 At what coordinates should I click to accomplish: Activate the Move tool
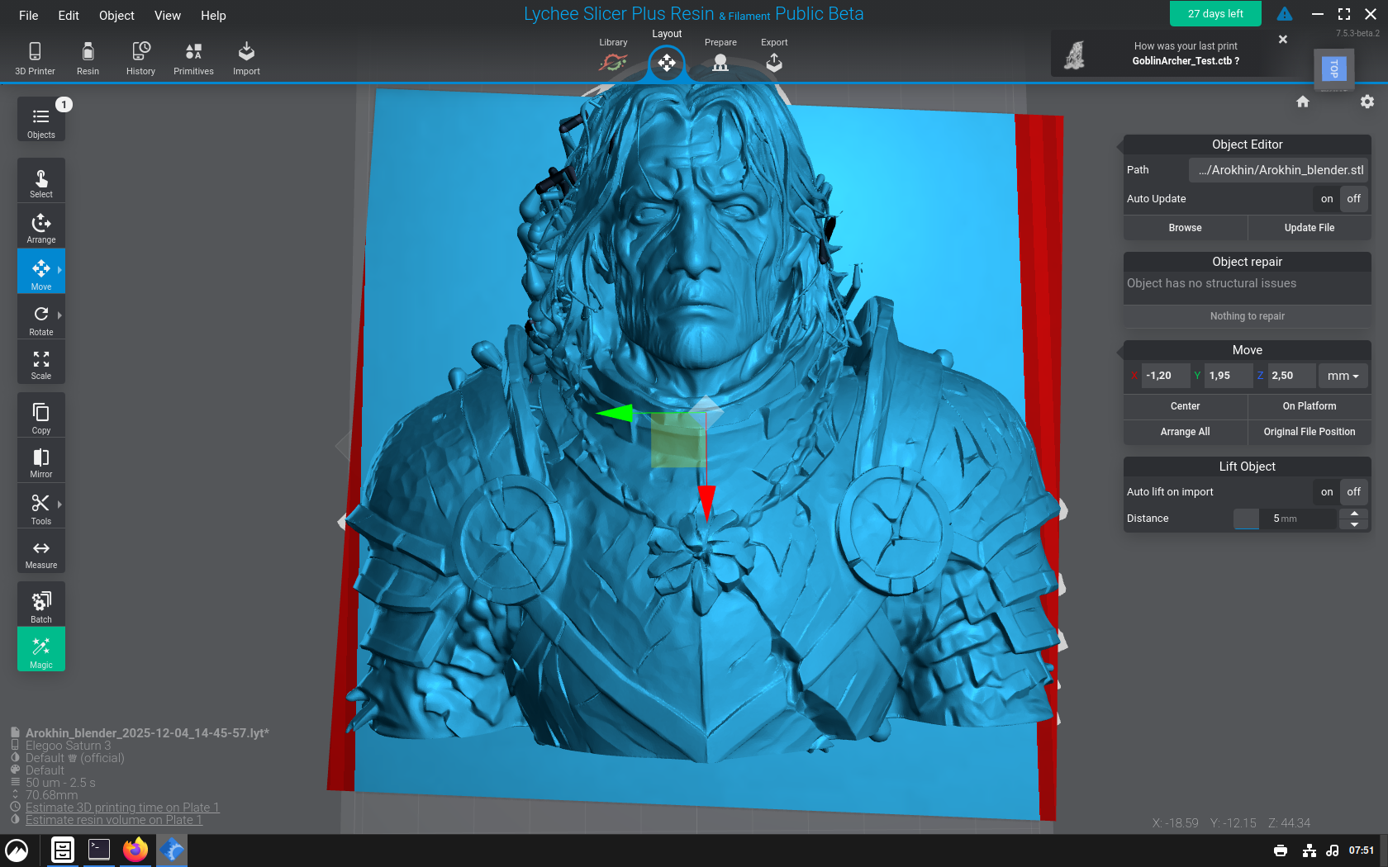click(x=41, y=272)
